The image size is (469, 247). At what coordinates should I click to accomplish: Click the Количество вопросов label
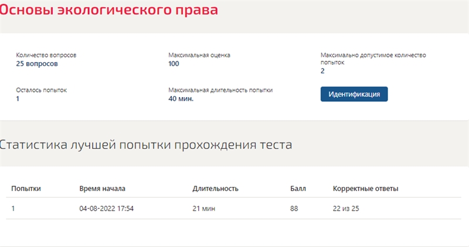[46, 55]
